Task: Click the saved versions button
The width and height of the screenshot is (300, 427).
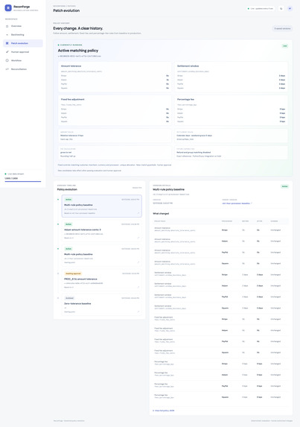Action: click(x=282, y=28)
